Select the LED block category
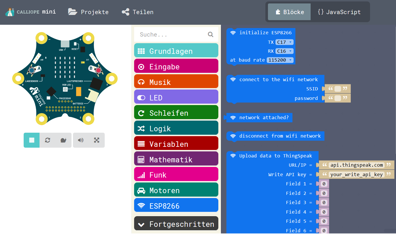This screenshot has width=396, height=234. coord(176,97)
